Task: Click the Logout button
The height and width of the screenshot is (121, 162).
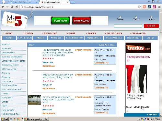Action: pos(150,38)
